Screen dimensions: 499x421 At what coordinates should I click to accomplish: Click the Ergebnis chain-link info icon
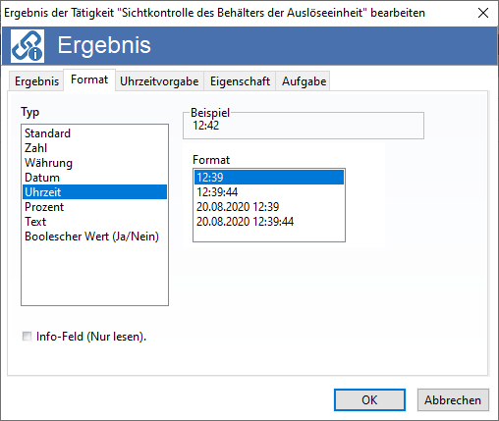tap(28, 46)
